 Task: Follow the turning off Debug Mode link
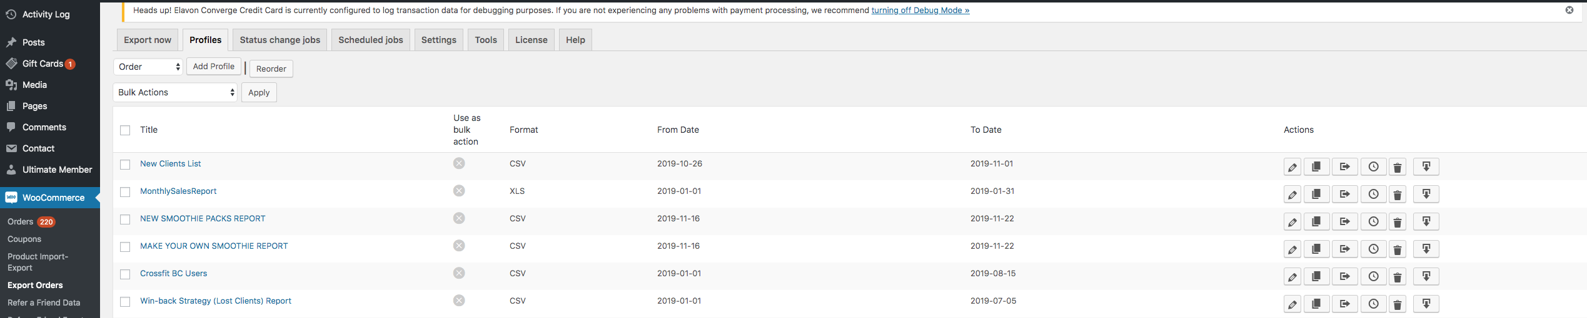coord(920,11)
